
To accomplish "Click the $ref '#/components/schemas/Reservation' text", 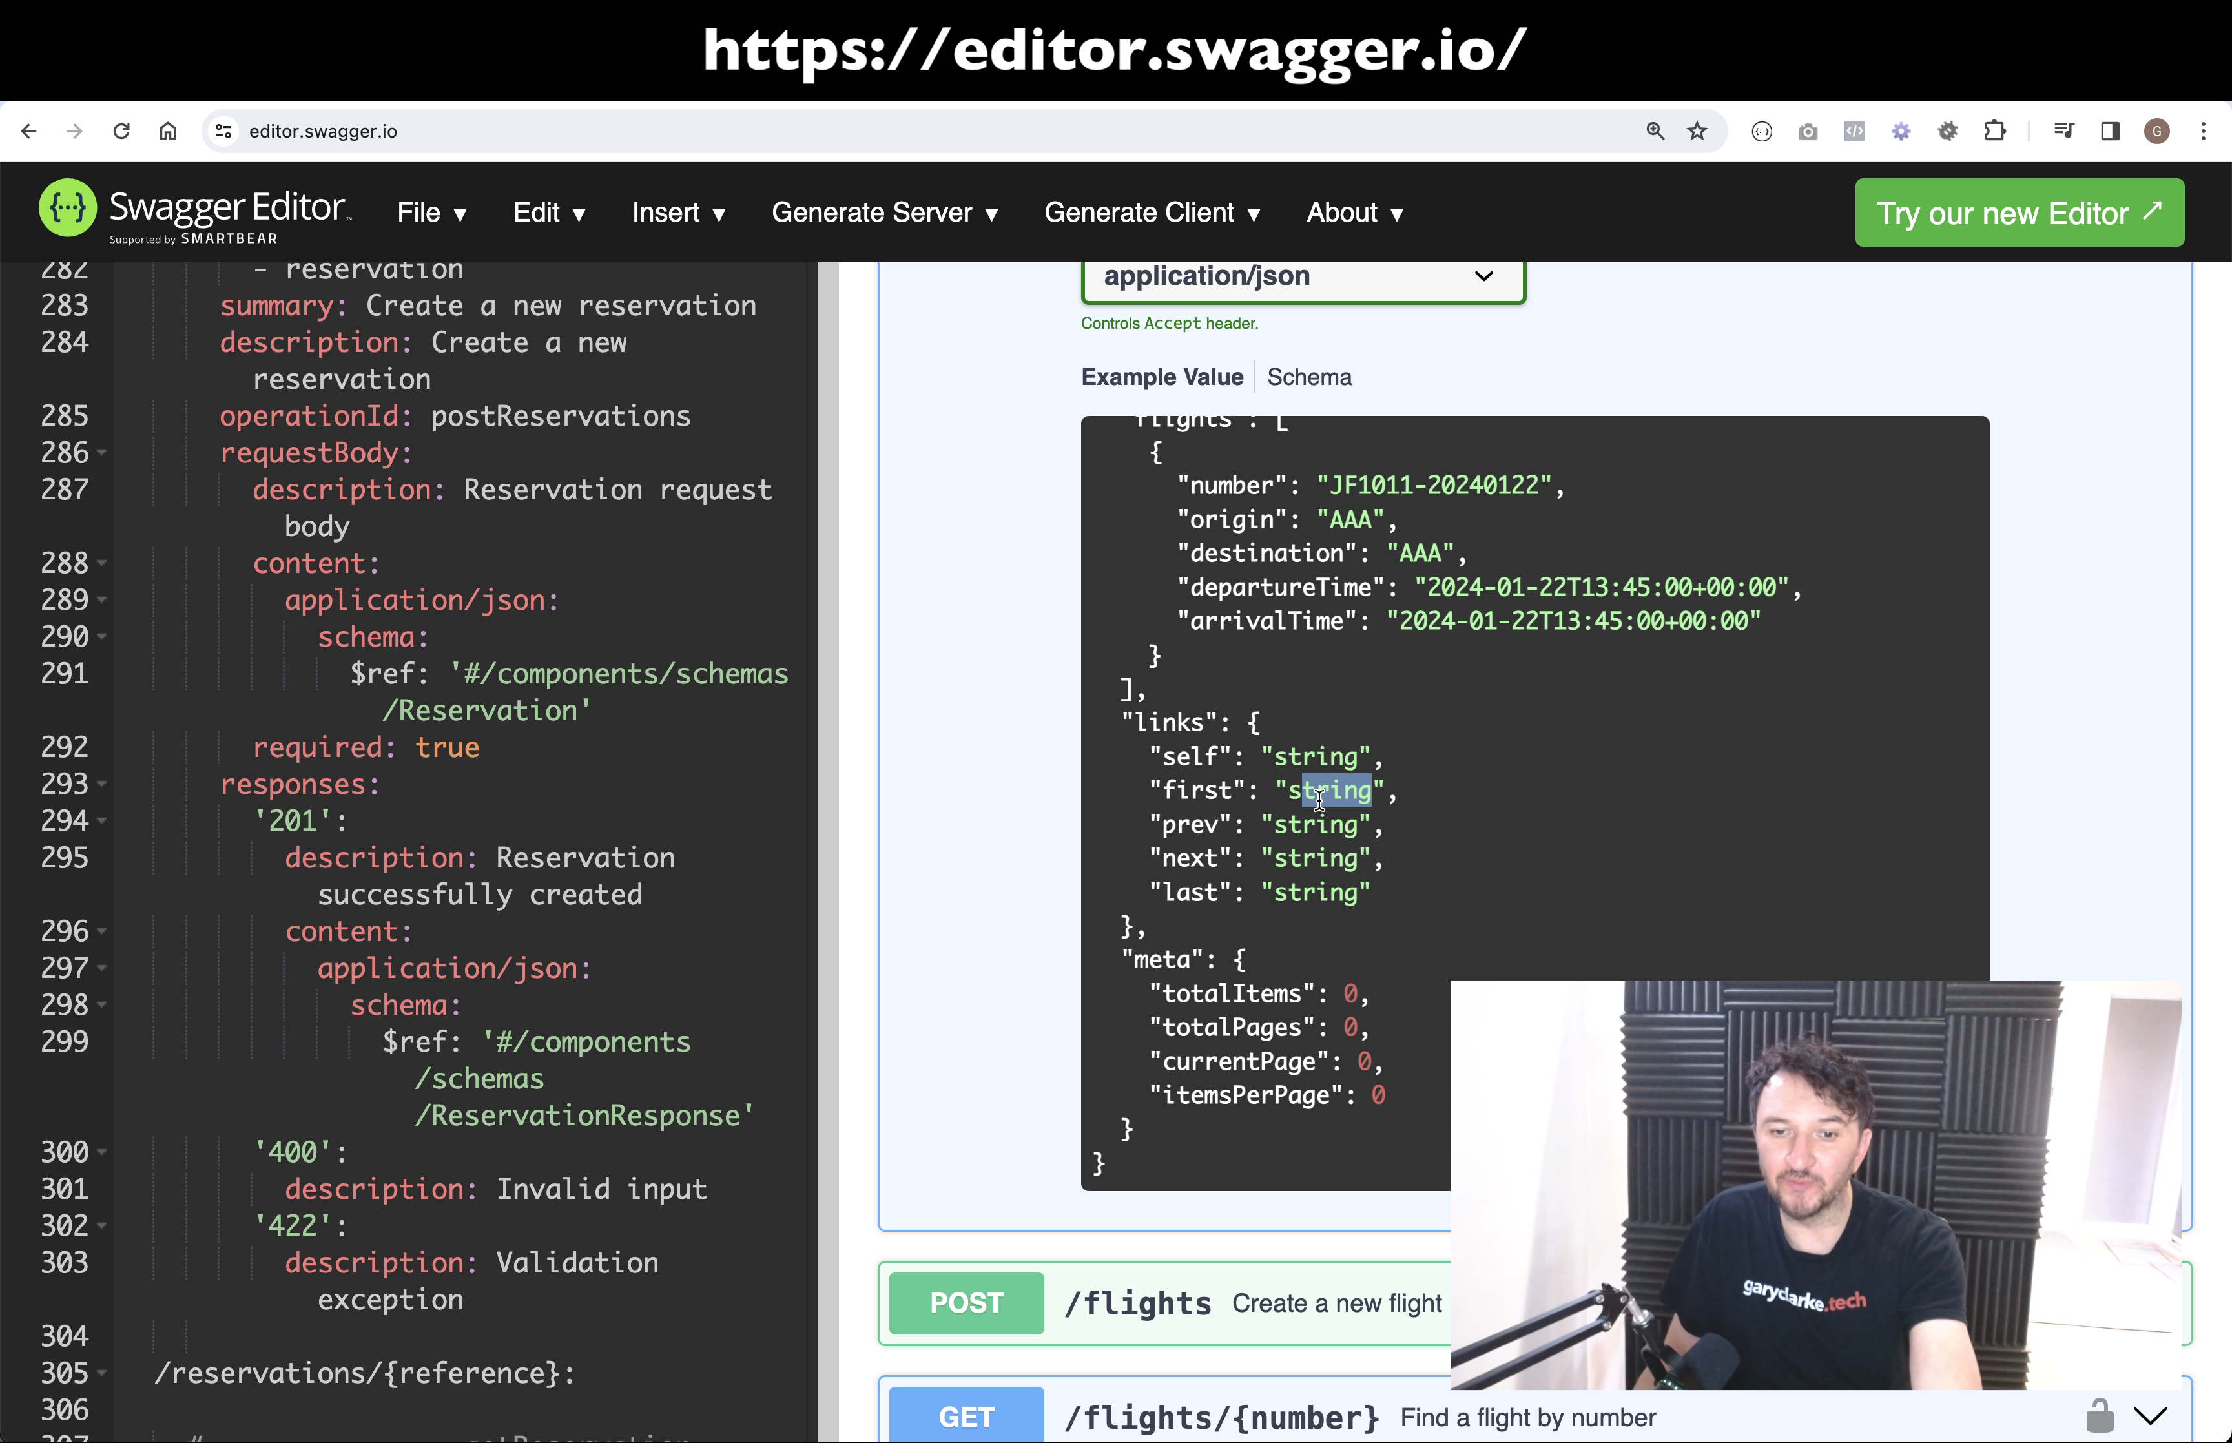I will [x=570, y=692].
